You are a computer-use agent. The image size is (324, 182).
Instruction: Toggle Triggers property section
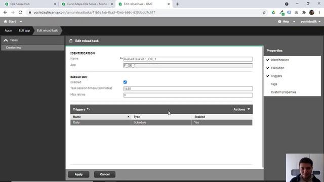(274, 76)
